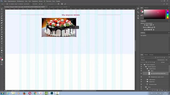Lock transparent pixels of the layer
170x95 pixels.
click(146, 62)
